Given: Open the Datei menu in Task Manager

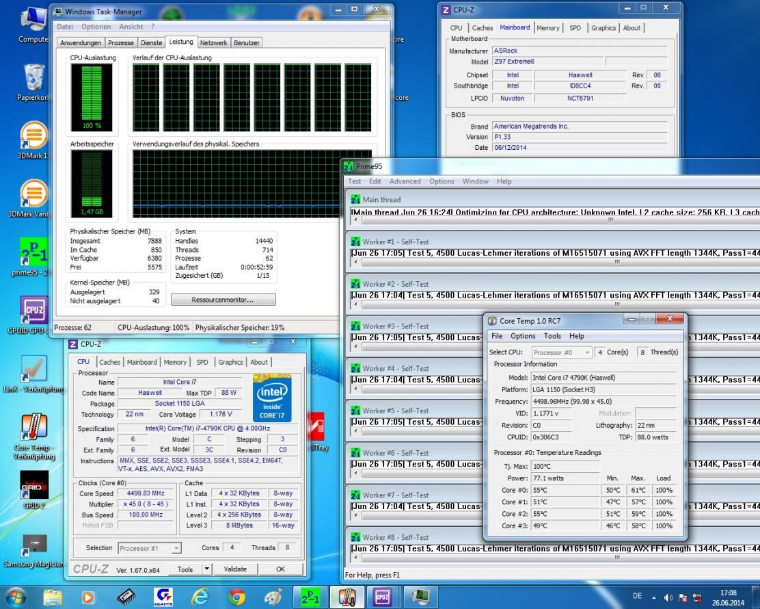Looking at the screenshot, I should pyautogui.click(x=65, y=27).
